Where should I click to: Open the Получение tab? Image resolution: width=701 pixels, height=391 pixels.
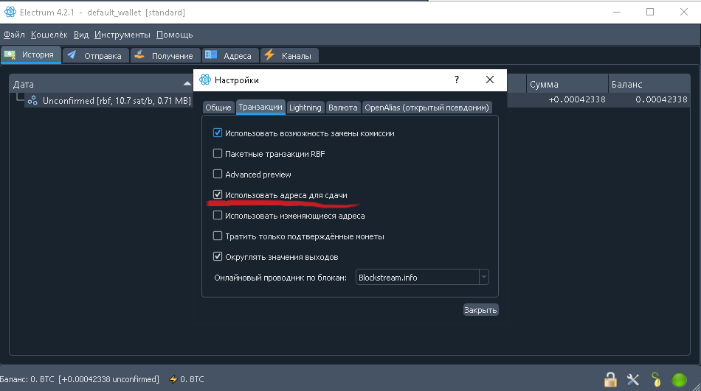[x=165, y=56]
